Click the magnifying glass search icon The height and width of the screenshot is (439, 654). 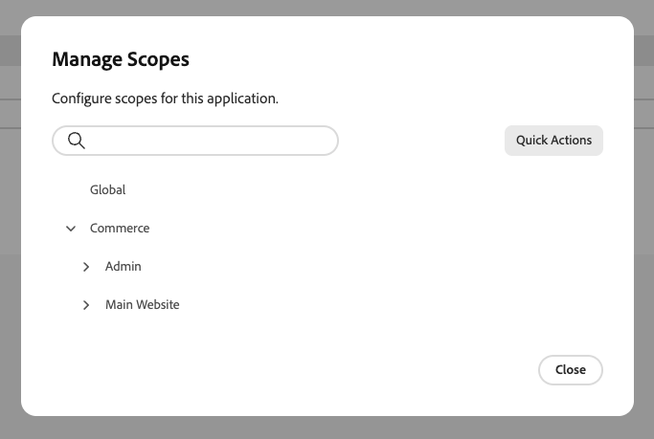tap(77, 141)
